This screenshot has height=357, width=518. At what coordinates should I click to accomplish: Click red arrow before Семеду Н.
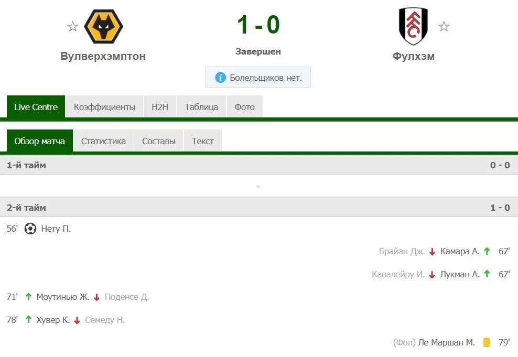pyautogui.click(x=77, y=320)
